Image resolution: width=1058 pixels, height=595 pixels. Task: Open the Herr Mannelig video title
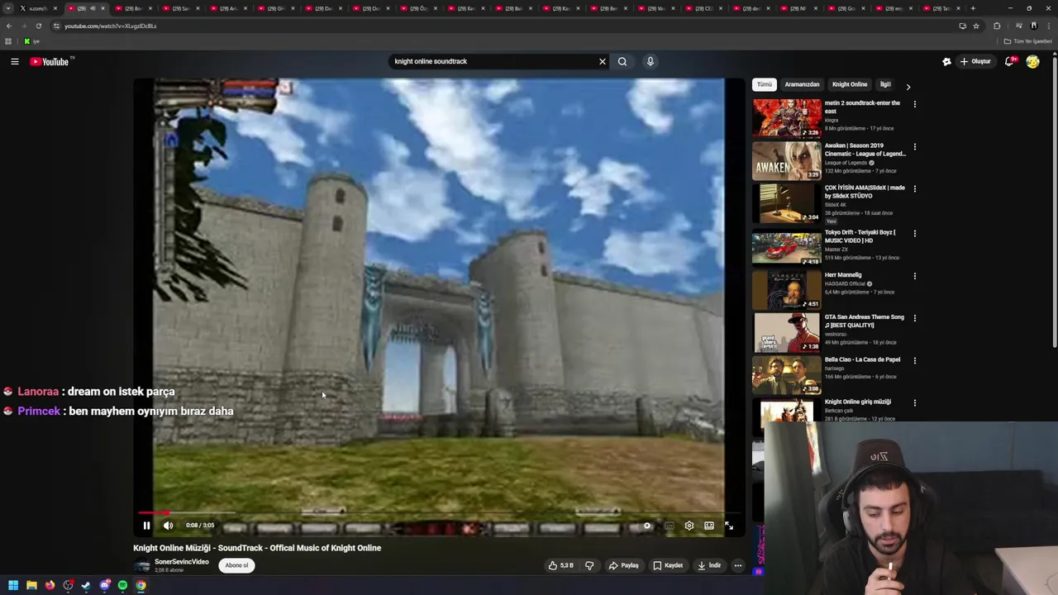pyautogui.click(x=843, y=275)
